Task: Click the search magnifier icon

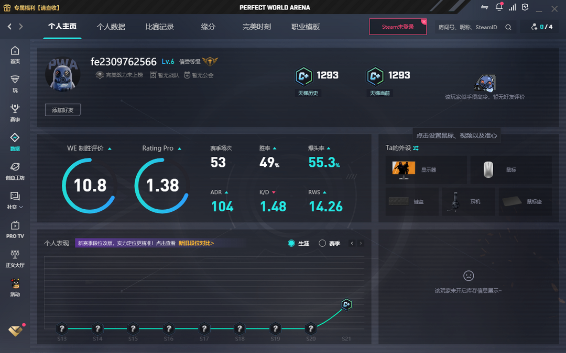Action: click(x=508, y=27)
